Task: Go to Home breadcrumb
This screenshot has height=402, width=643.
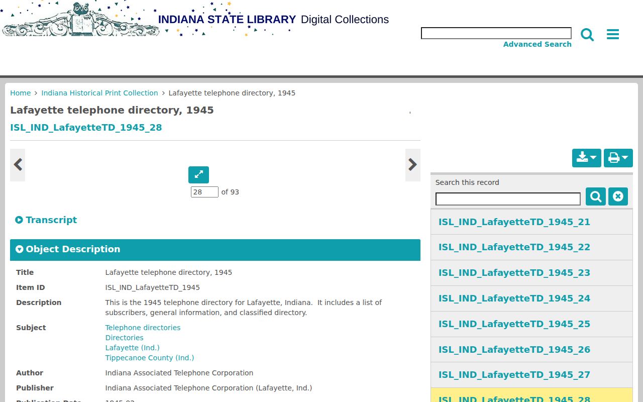Action: click(x=21, y=93)
